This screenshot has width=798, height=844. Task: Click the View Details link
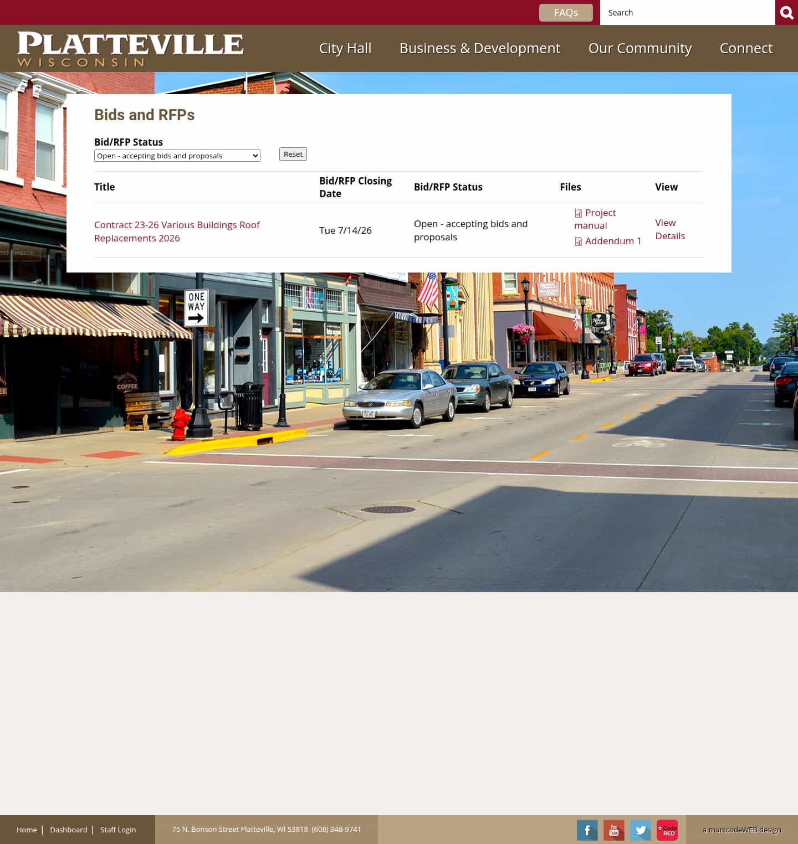(670, 229)
